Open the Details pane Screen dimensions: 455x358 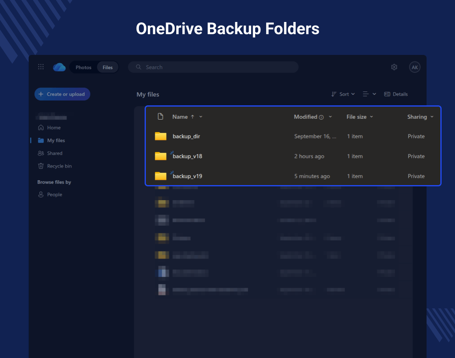coord(396,94)
